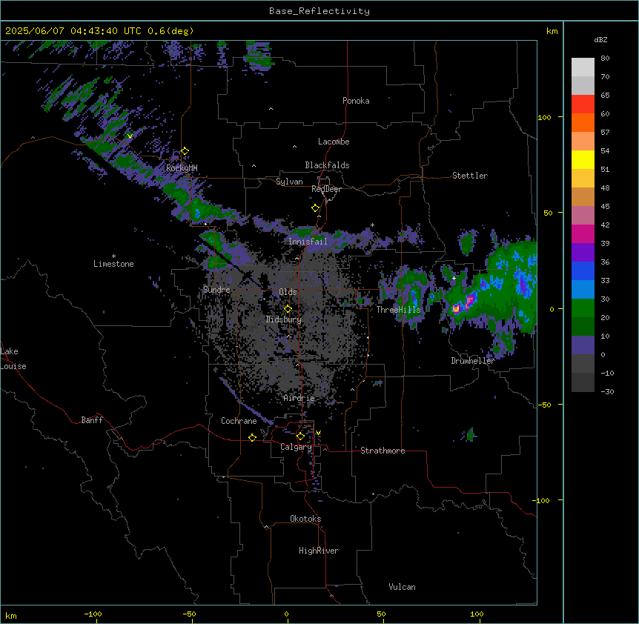The width and height of the screenshot is (639, 624).
Task: Click the Didsbury town label
Action: click(284, 319)
